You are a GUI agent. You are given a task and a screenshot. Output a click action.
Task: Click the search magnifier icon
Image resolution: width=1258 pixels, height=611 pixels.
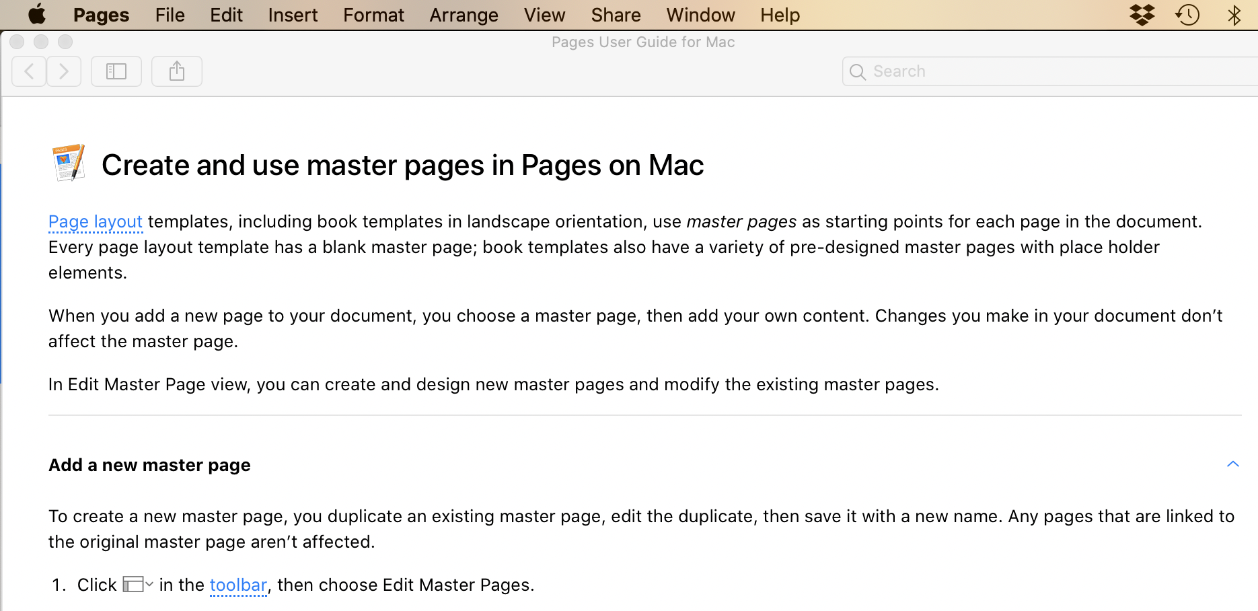tap(858, 72)
